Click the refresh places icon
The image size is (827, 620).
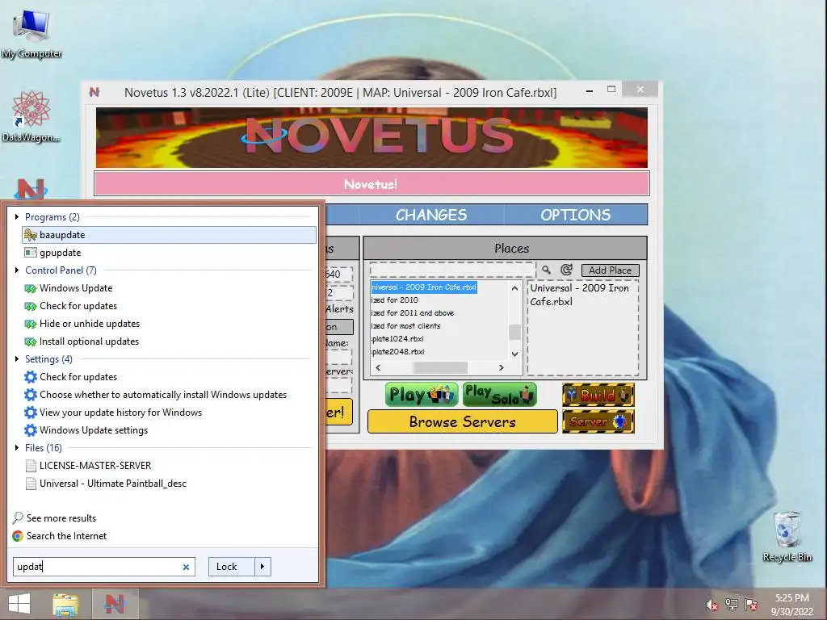pos(566,270)
